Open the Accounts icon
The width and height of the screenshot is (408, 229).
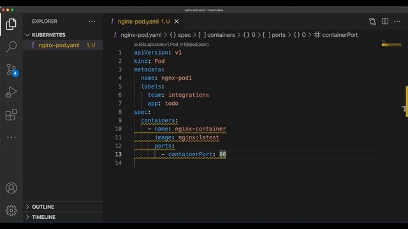click(x=11, y=188)
